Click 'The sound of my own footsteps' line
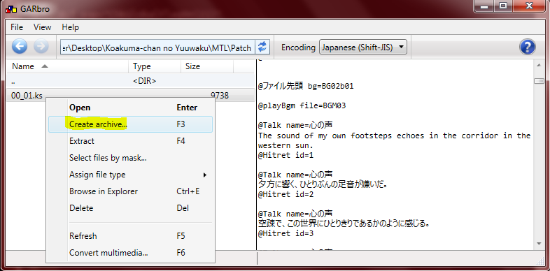Screen dimensions: 550x271 394,135
